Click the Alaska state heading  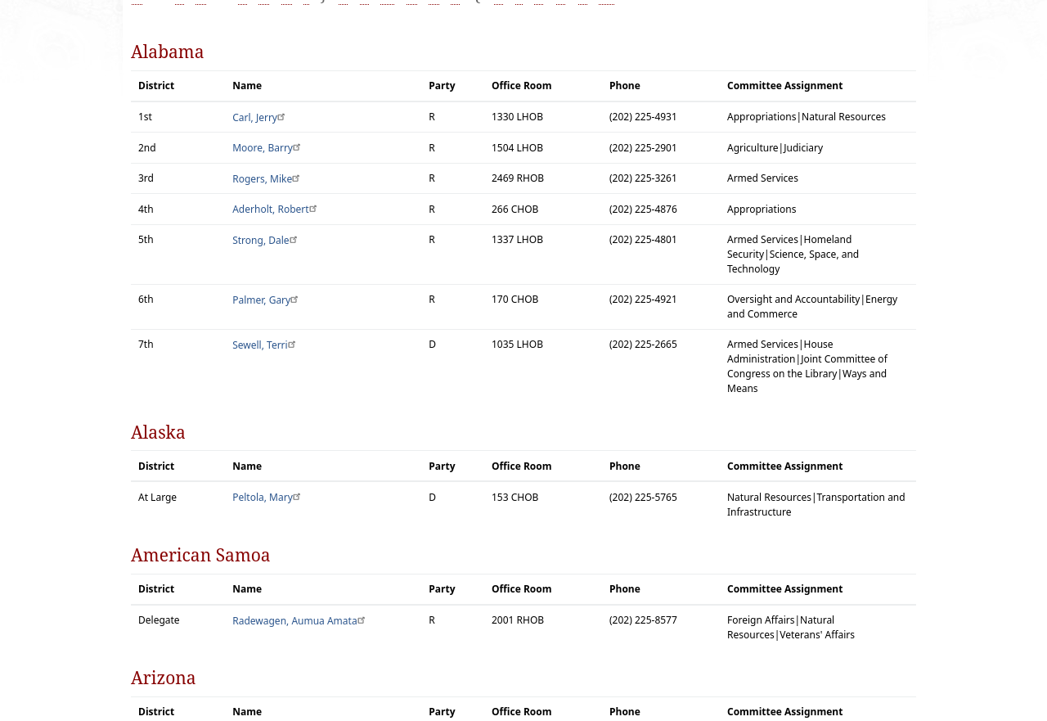coord(158,432)
